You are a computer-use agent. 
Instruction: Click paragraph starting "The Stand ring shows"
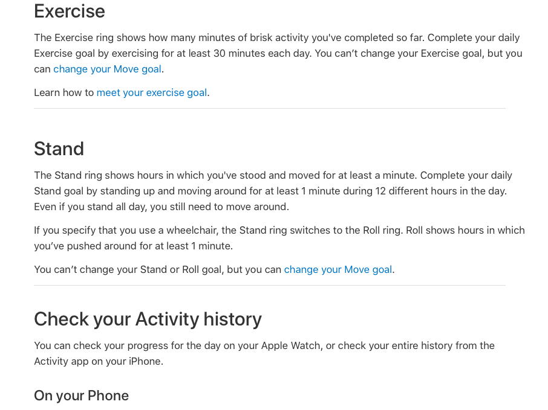273,191
